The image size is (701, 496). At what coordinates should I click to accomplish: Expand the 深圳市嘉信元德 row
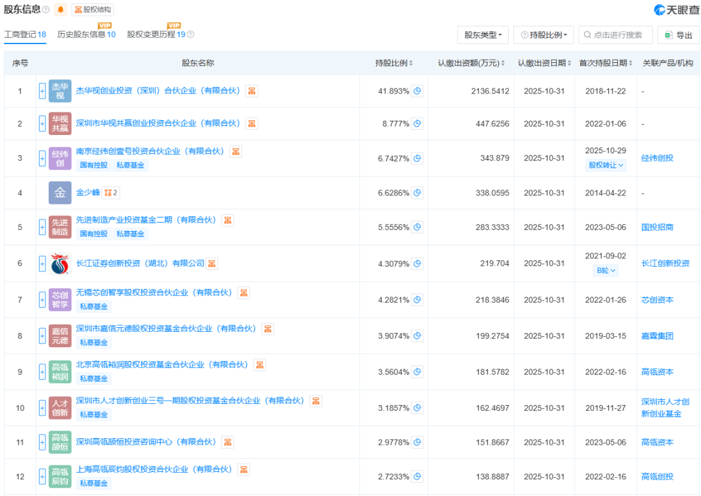(x=42, y=336)
